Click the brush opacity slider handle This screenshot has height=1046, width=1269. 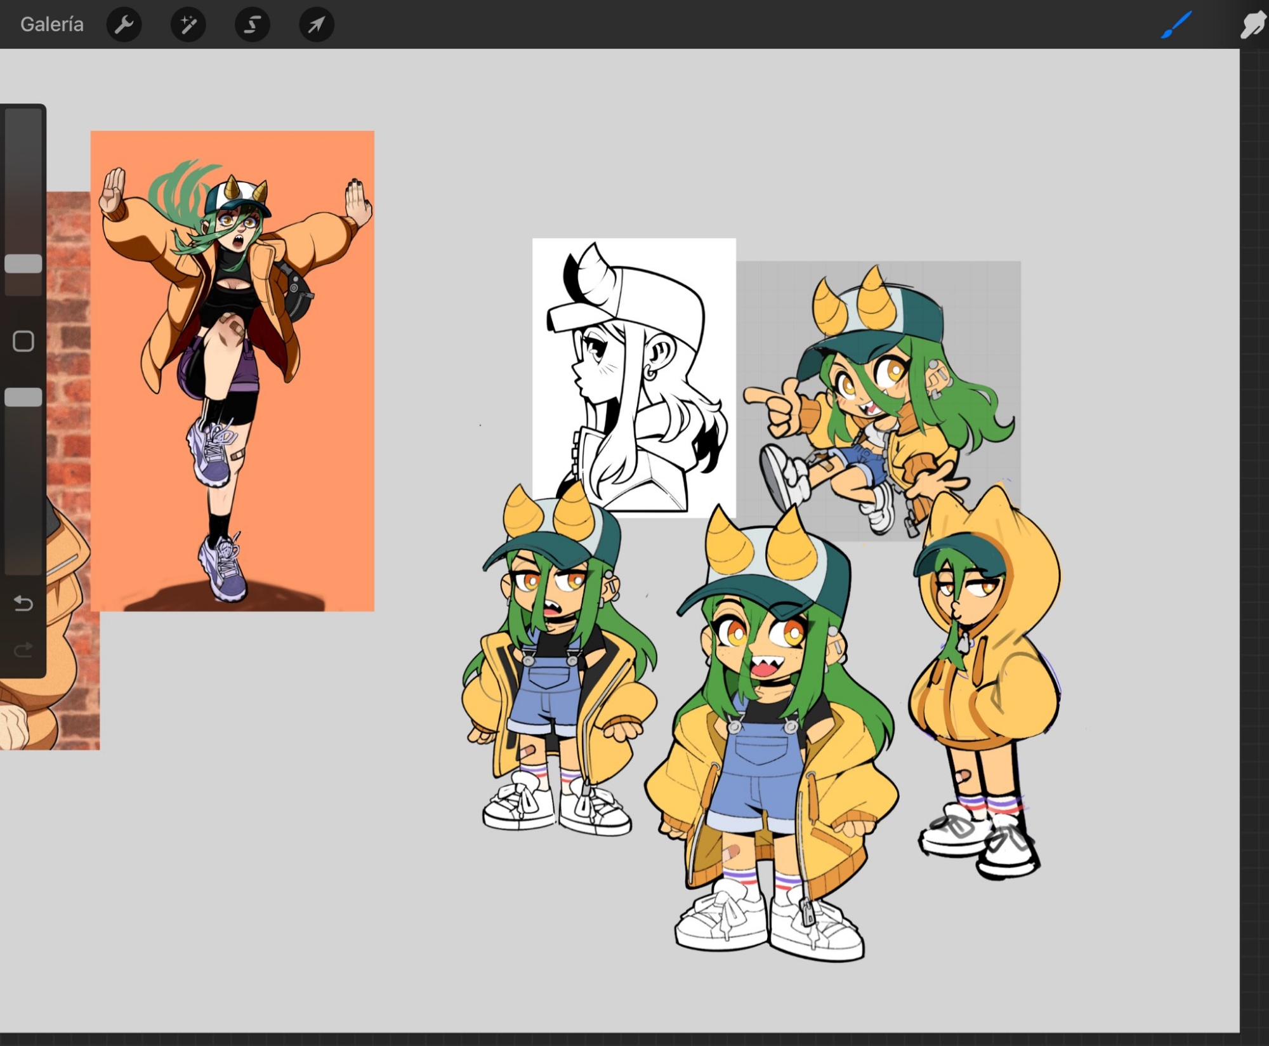[x=23, y=397]
